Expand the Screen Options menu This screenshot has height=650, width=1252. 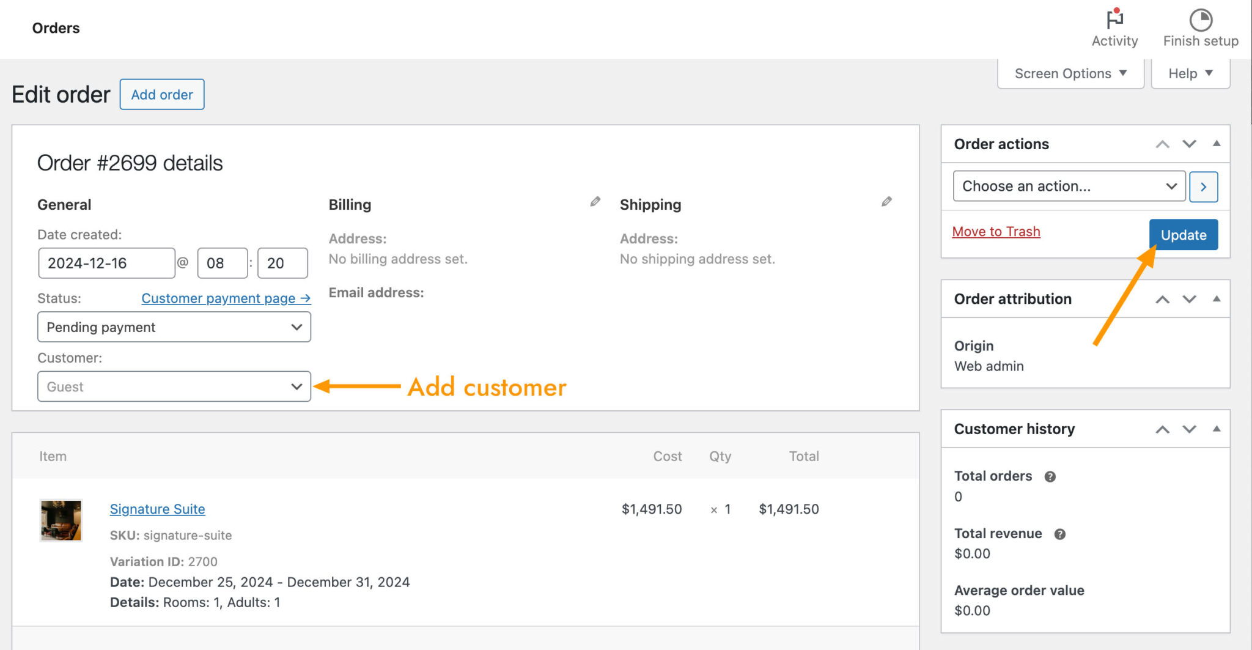[1070, 73]
